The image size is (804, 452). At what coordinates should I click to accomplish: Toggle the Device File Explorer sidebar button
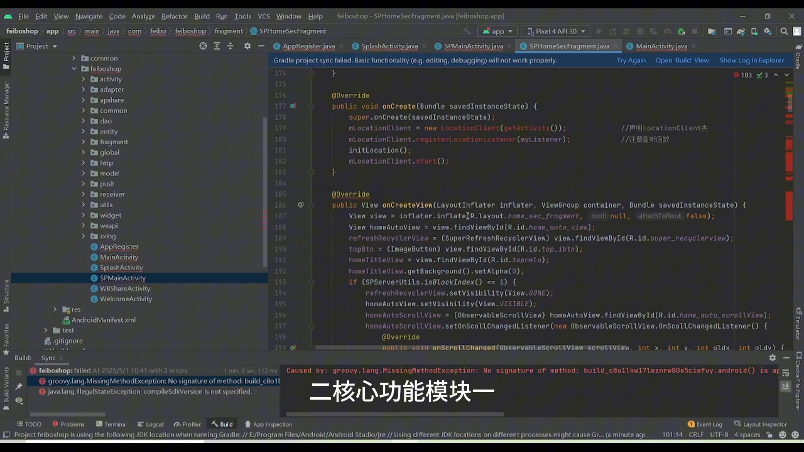click(798, 381)
